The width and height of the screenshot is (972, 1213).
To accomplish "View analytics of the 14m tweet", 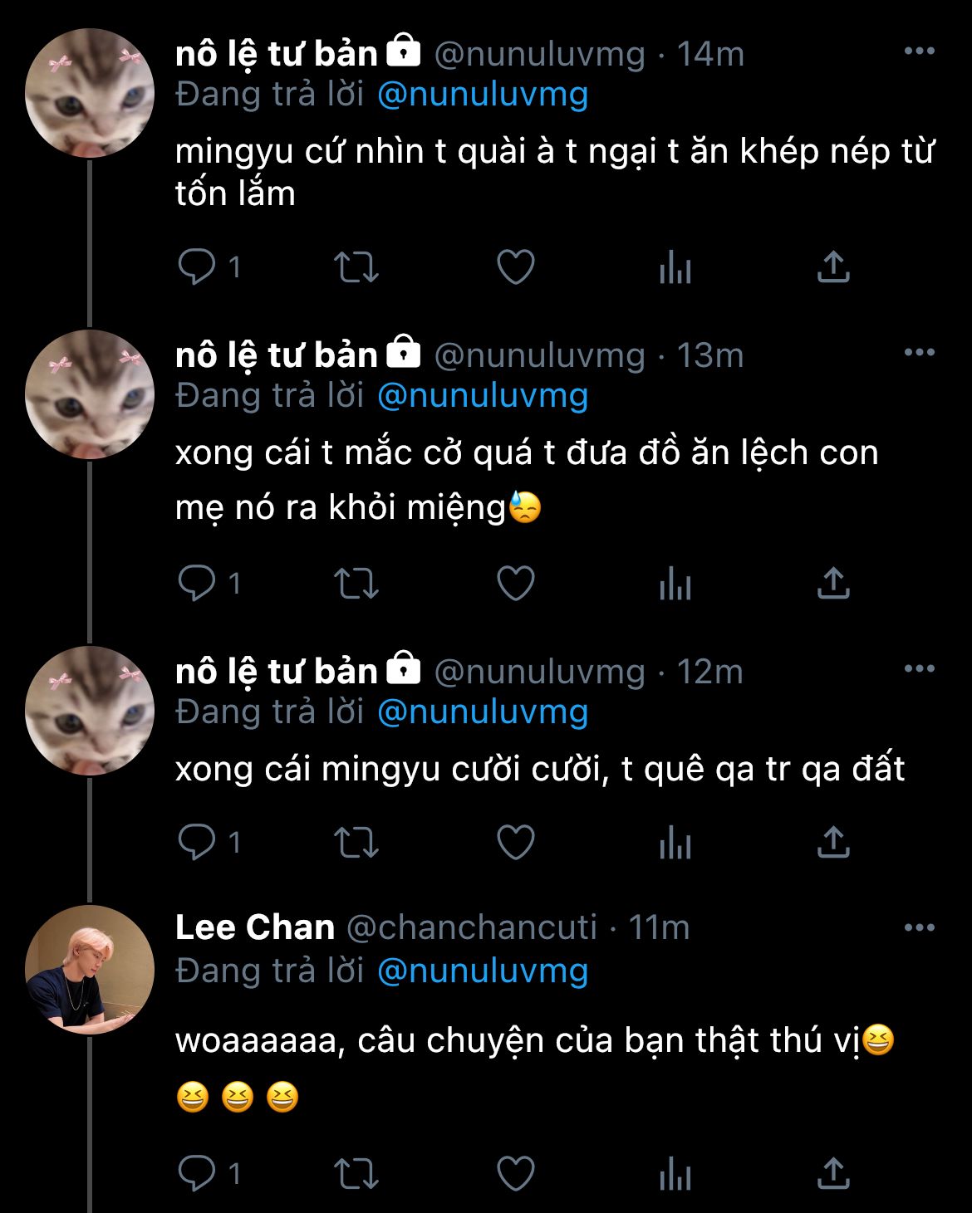I will point(675,267).
